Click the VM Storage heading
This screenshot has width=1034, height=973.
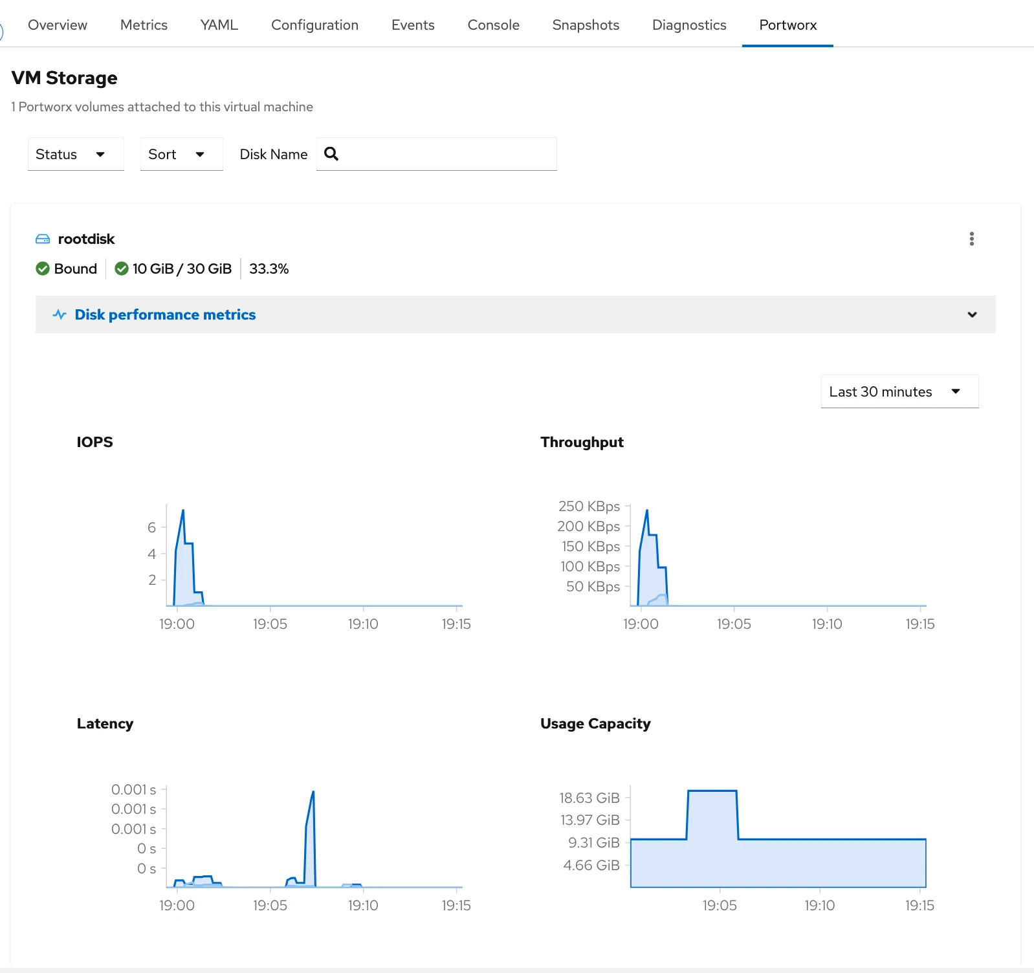[65, 78]
